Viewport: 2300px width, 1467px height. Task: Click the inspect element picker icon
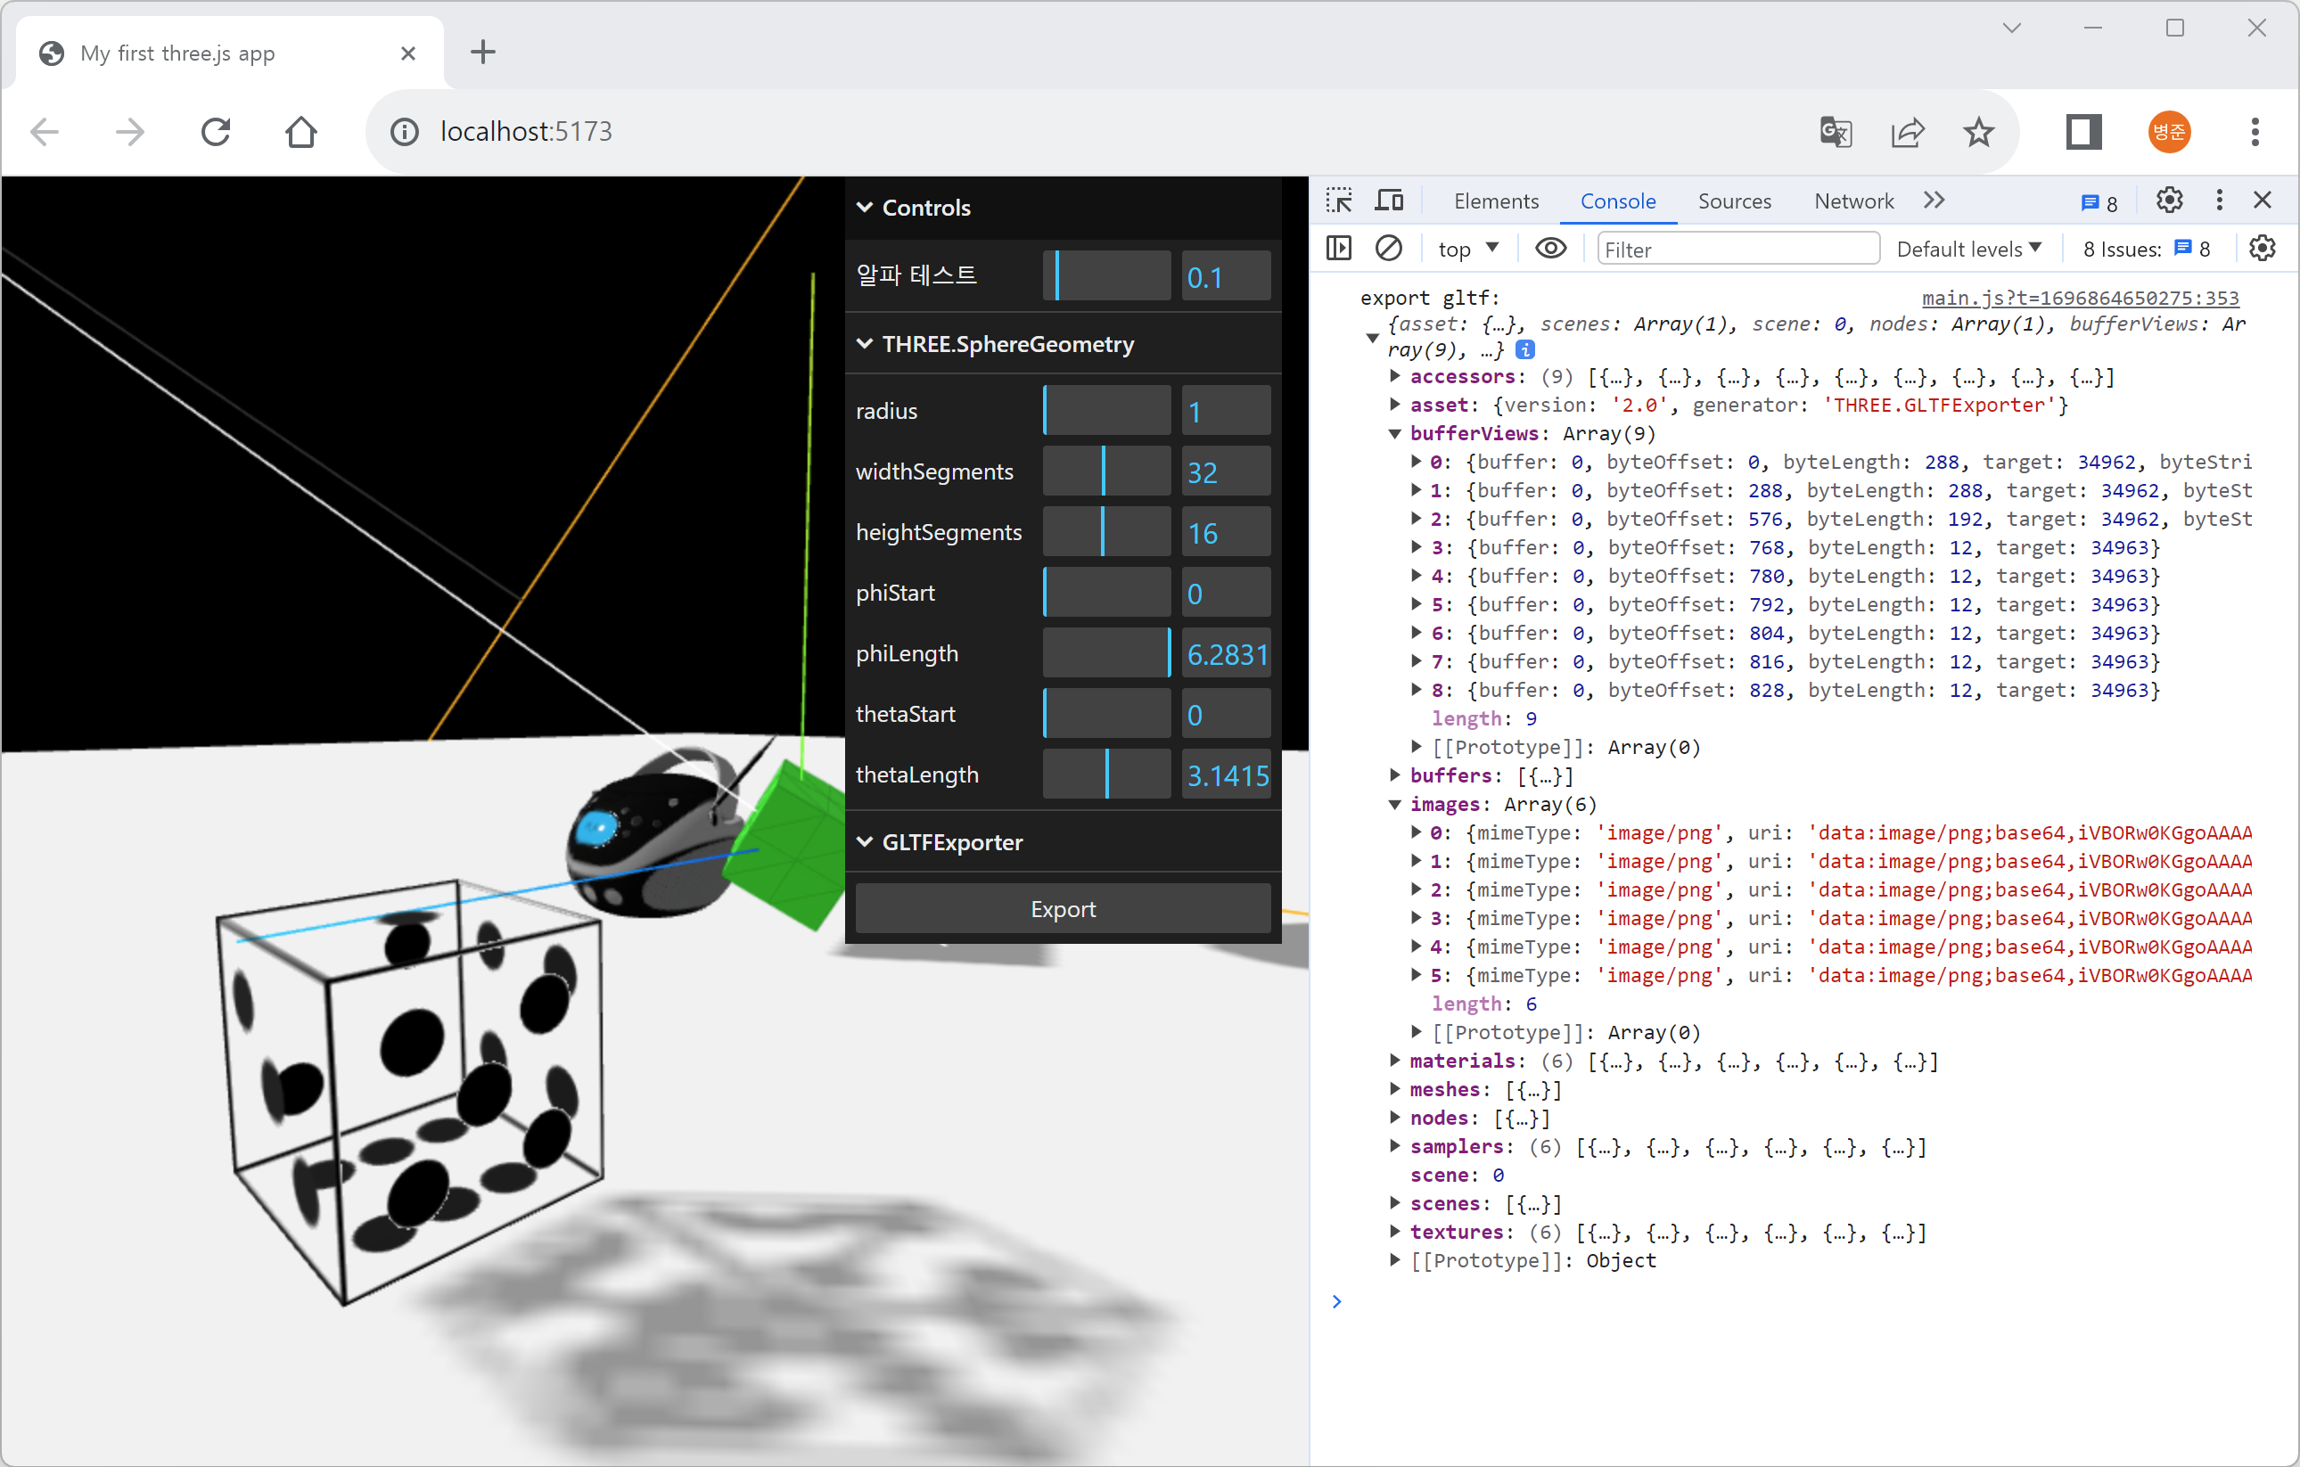pyautogui.click(x=1339, y=201)
